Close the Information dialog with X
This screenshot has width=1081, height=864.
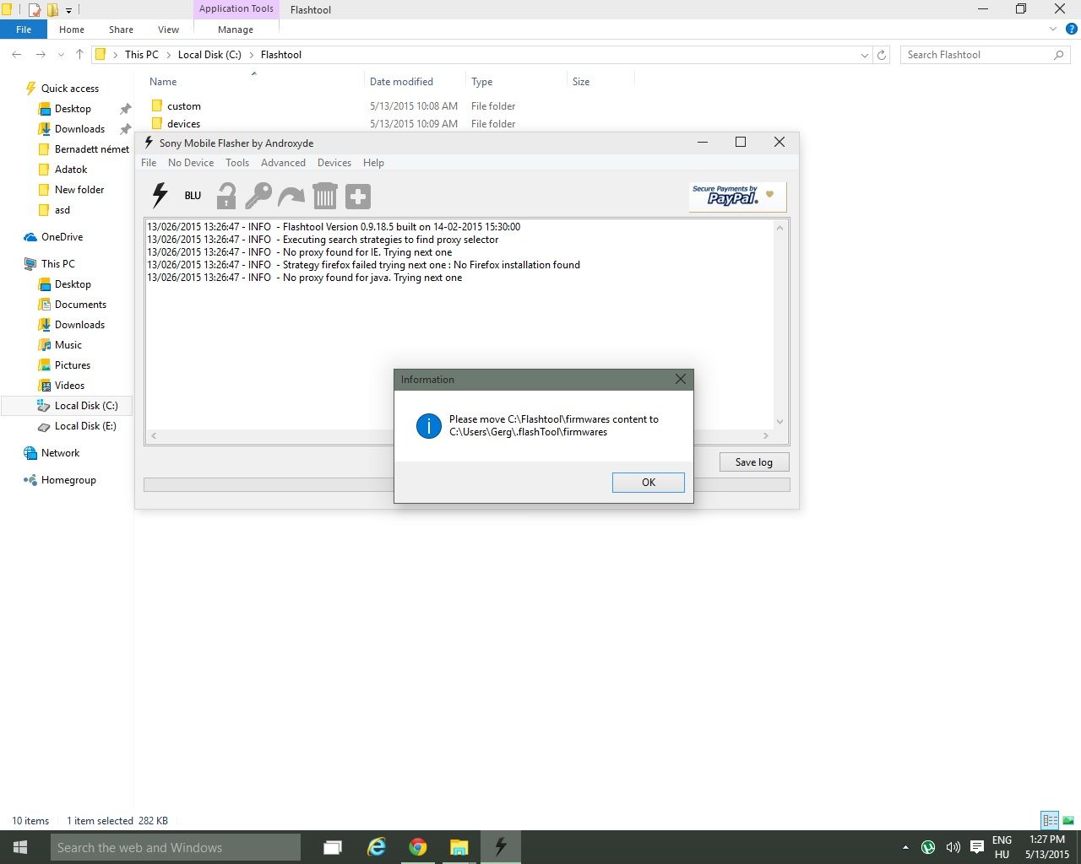pyautogui.click(x=681, y=380)
